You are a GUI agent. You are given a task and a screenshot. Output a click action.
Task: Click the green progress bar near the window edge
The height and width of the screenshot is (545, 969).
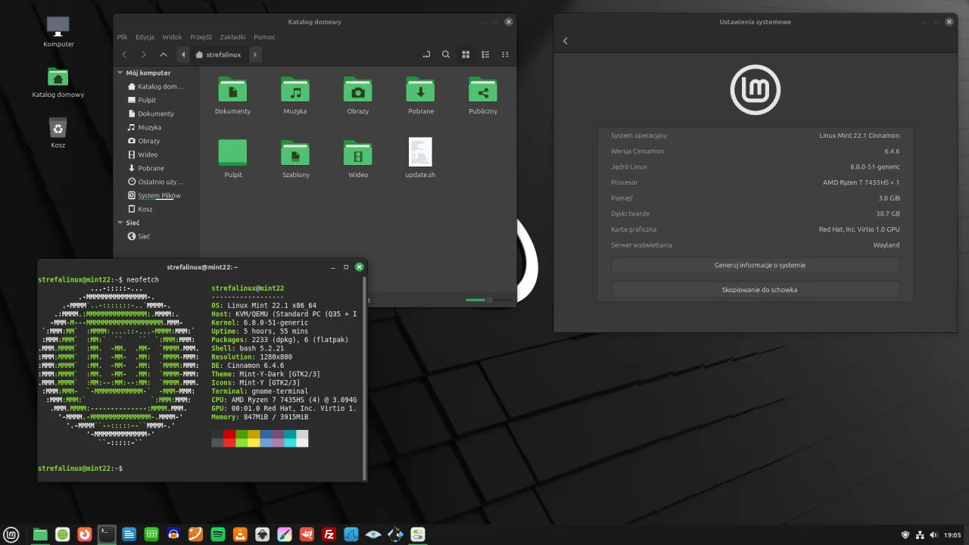(x=475, y=300)
